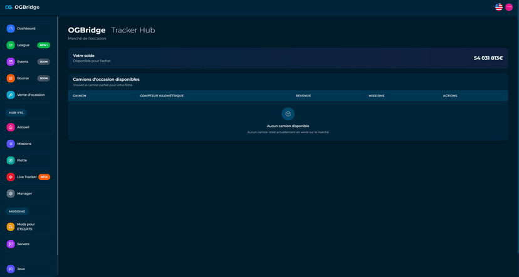
Task: Select the Events calendar icon
Action: (x=11, y=62)
